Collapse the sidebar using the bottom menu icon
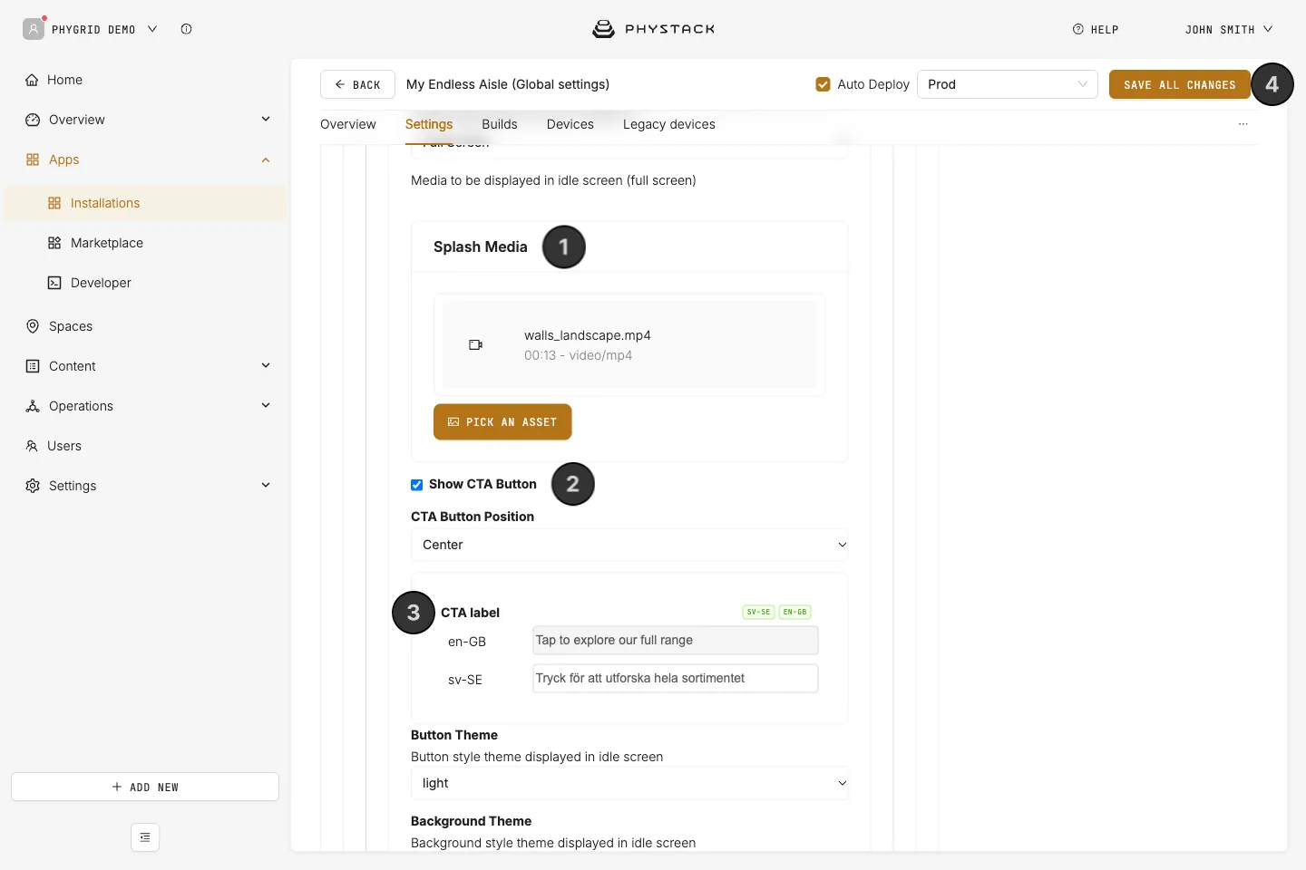This screenshot has height=870, width=1306. click(145, 837)
